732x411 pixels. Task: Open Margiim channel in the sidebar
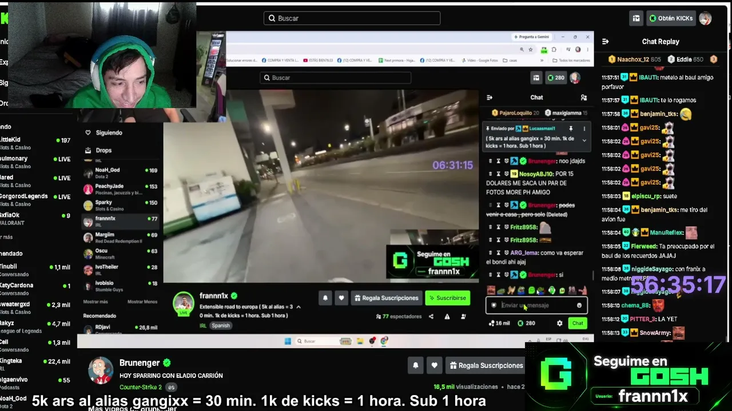click(121, 237)
